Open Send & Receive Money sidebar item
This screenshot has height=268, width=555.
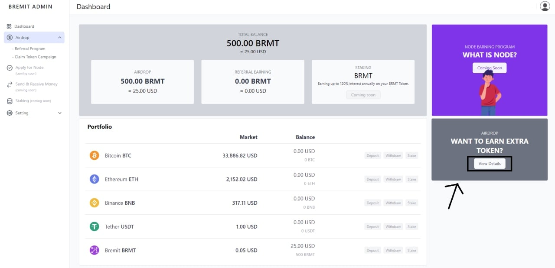coord(36,84)
